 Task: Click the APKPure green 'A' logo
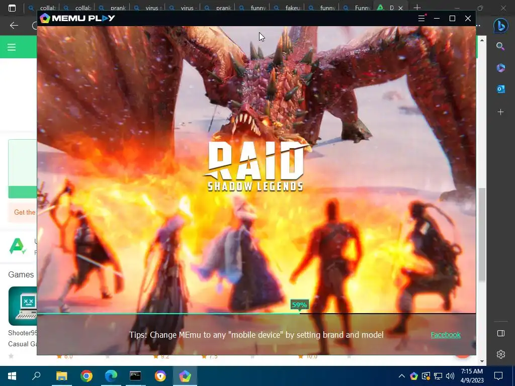[x=17, y=246]
